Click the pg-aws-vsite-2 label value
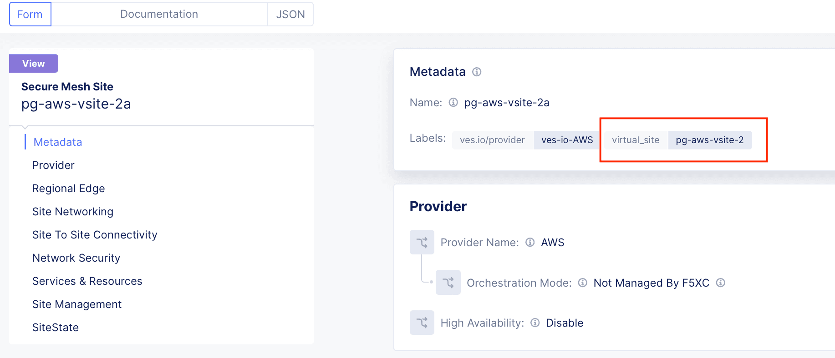The height and width of the screenshot is (358, 835). tap(709, 140)
